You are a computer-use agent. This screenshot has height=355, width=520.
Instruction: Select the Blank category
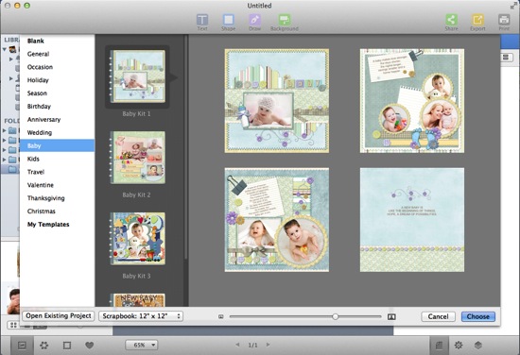click(36, 41)
